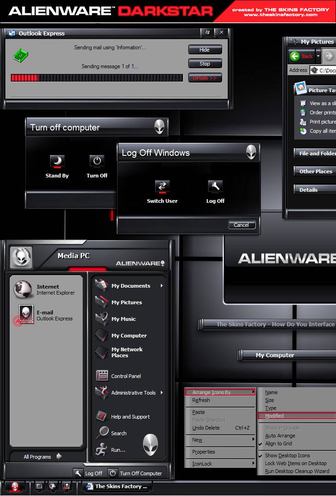Expand the My Documents submenu arrow

[x=162, y=286]
